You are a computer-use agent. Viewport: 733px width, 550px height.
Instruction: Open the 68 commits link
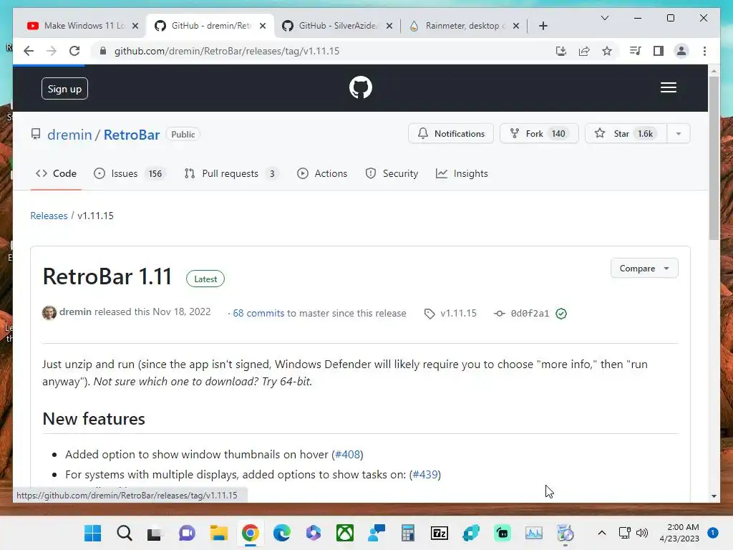click(x=258, y=314)
